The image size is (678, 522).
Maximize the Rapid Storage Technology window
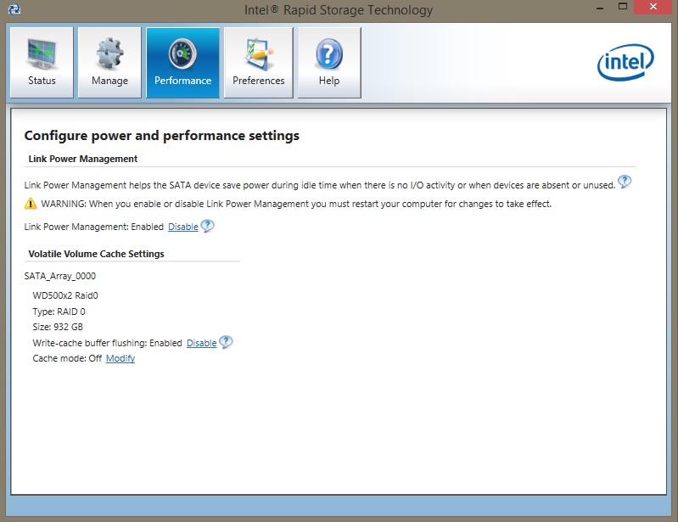click(623, 7)
